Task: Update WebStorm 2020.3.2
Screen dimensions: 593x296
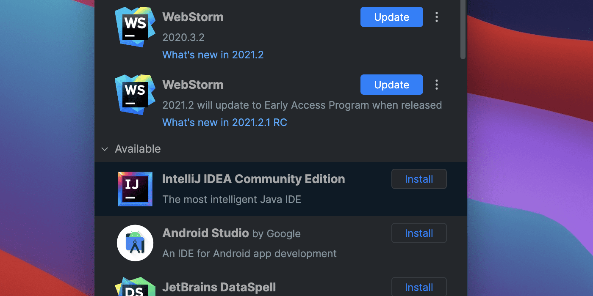Action: click(392, 17)
